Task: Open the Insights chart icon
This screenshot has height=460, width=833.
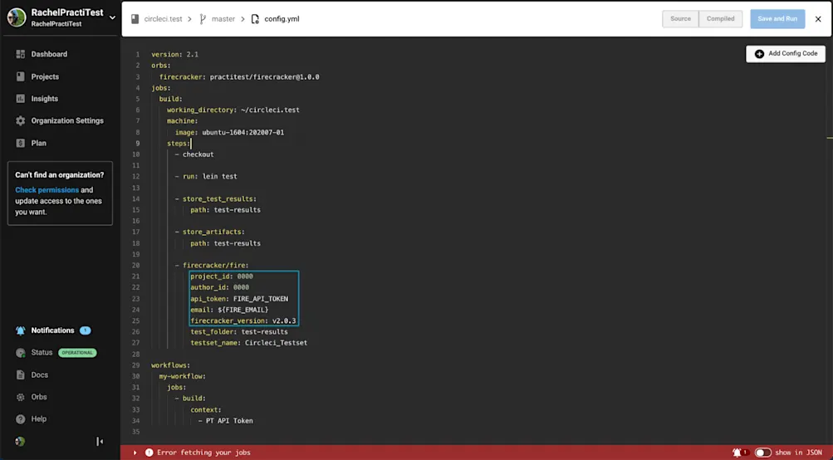Action: click(x=20, y=99)
